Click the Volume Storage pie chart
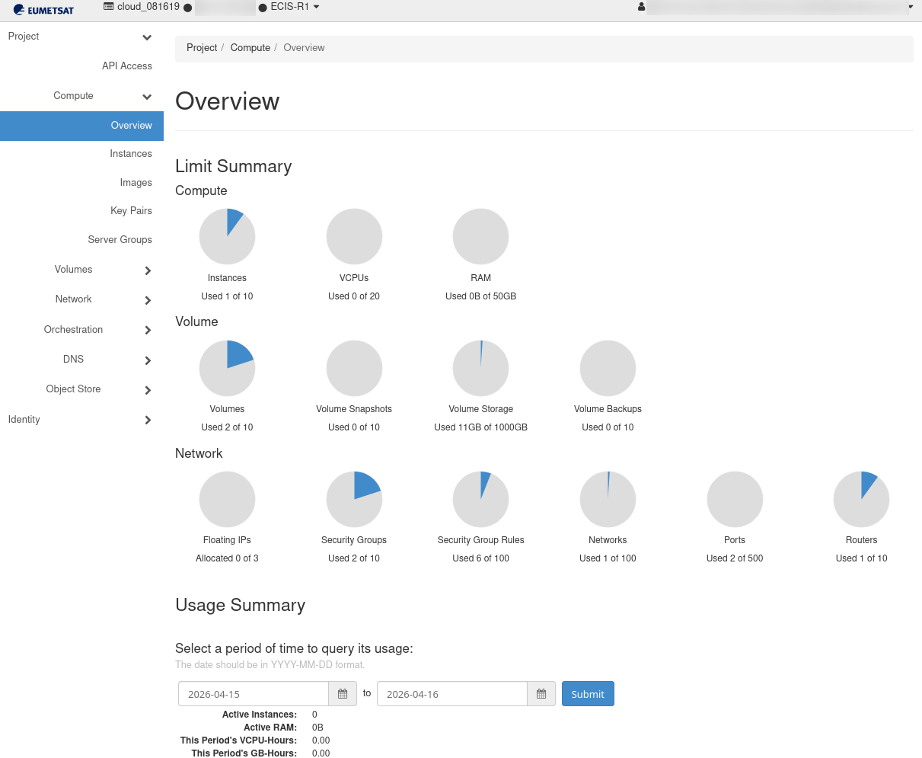 click(481, 368)
